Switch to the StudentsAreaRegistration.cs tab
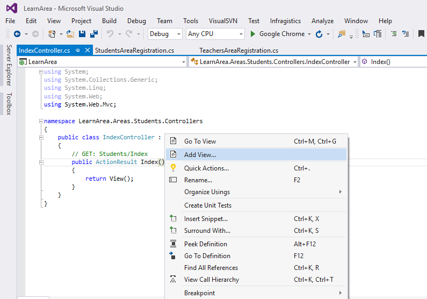Image resolution: width=427 pixels, height=299 pixels. click(x=134, y=51)
